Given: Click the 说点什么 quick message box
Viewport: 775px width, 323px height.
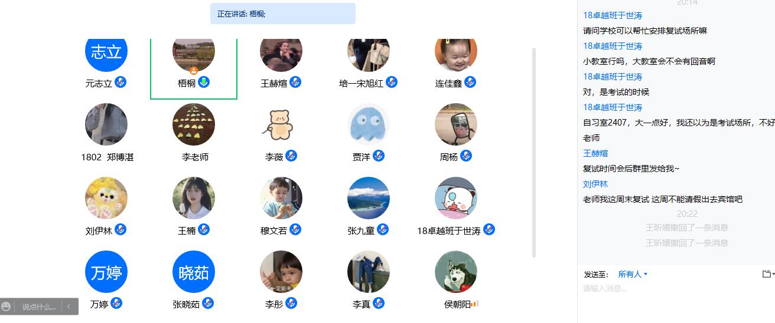Looking at the screenshot, I should tap(39, 306).
